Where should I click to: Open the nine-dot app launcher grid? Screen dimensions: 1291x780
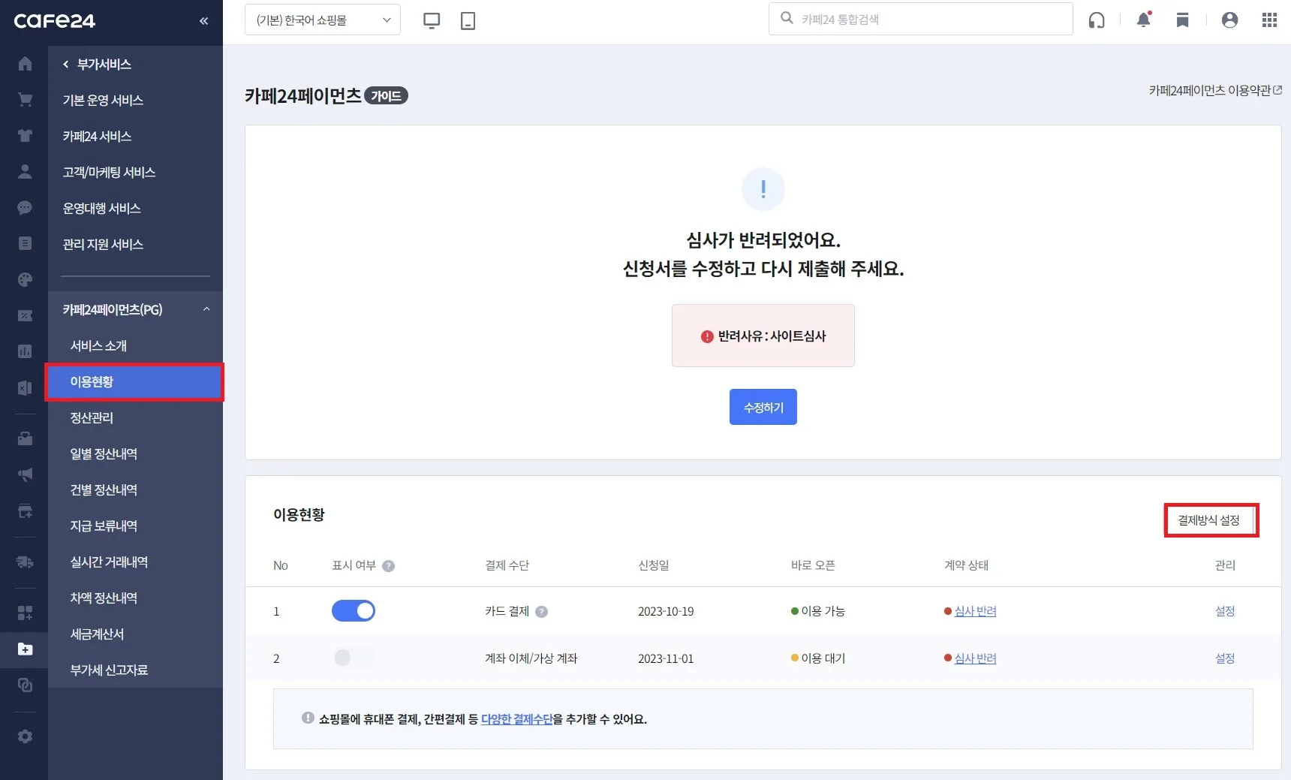[1269, 20]
